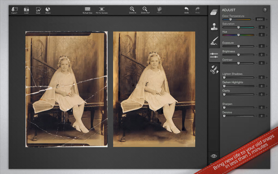278x174 pixels.
Task: Increase Color Temperature with plus button
Action: point(267,20)
